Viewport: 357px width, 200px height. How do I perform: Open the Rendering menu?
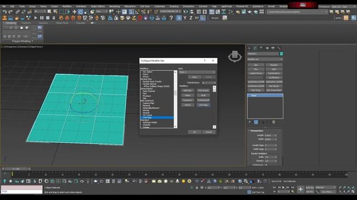(x=114, y=6)
